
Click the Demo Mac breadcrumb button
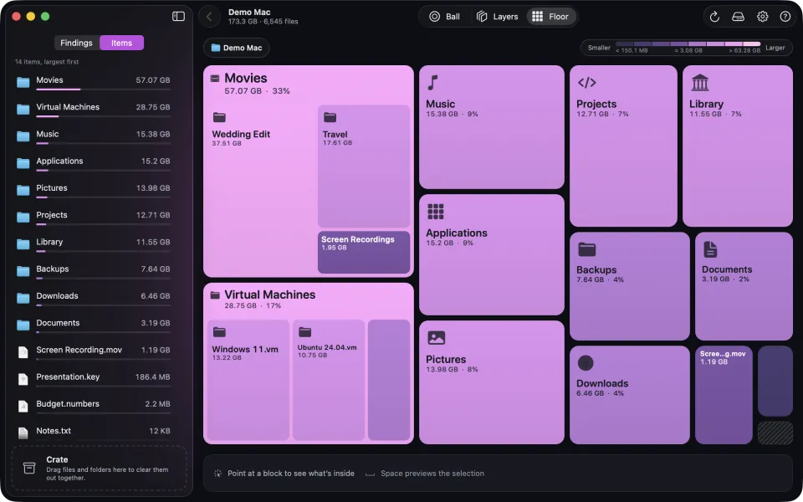[x=237, y=48]
